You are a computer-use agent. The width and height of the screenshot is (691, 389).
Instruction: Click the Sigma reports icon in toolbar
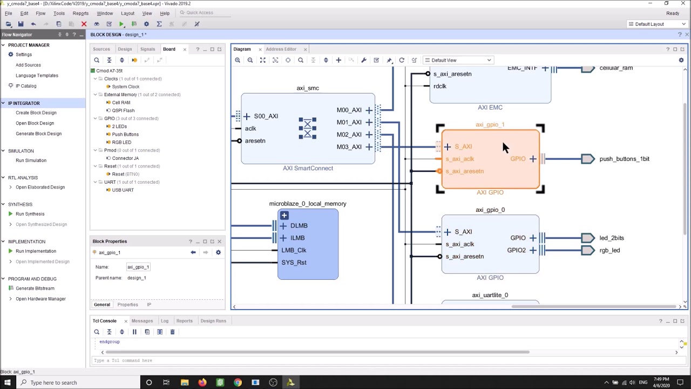pyautogui.click(x=159, y=24)
